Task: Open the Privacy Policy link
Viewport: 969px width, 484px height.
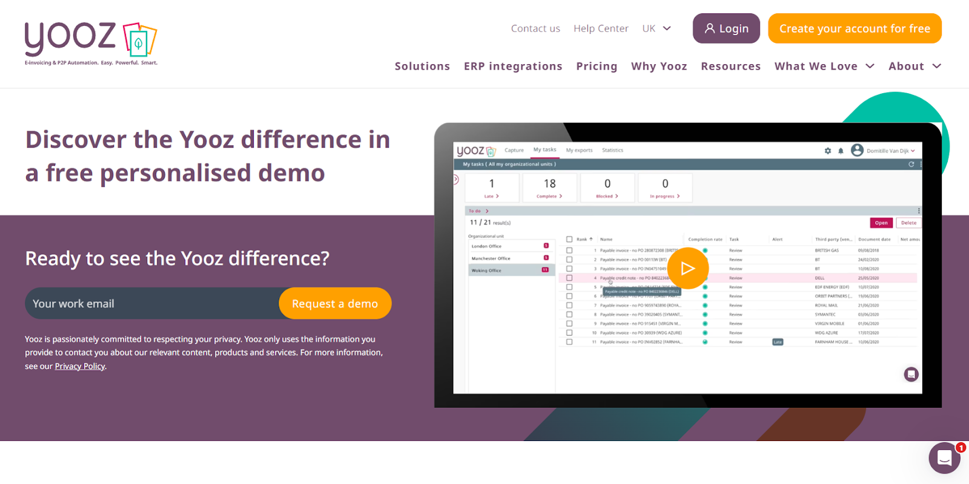Action: 80,366
